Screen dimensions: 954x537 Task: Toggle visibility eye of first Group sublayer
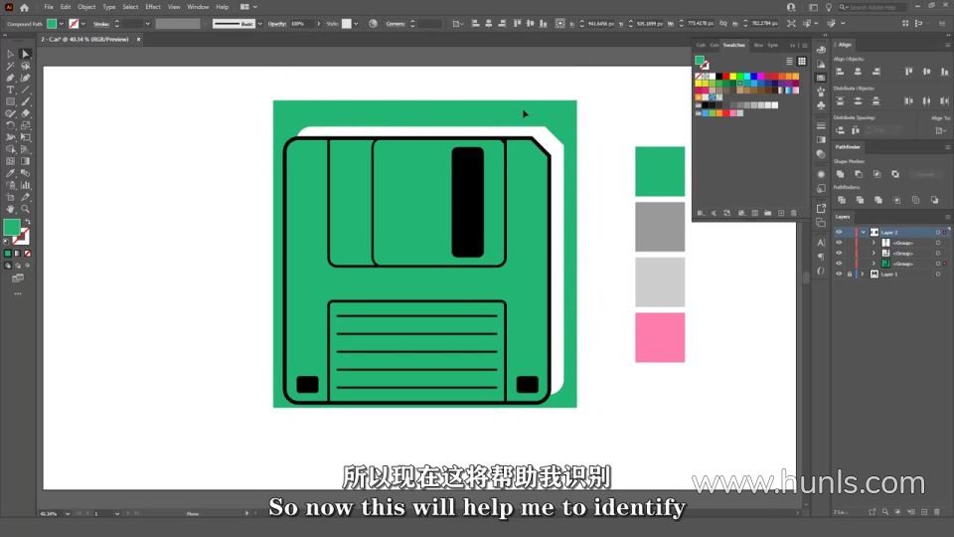[839, 243]
